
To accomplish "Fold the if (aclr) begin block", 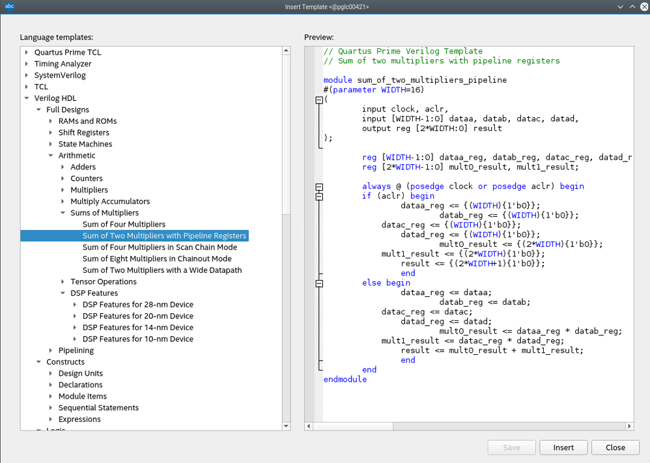I will point(318,196).
